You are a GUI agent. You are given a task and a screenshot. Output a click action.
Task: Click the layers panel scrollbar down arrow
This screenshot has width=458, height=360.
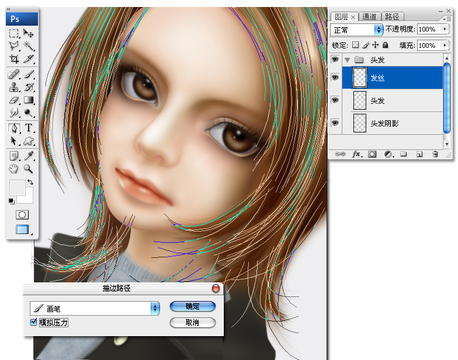[446, 144]
